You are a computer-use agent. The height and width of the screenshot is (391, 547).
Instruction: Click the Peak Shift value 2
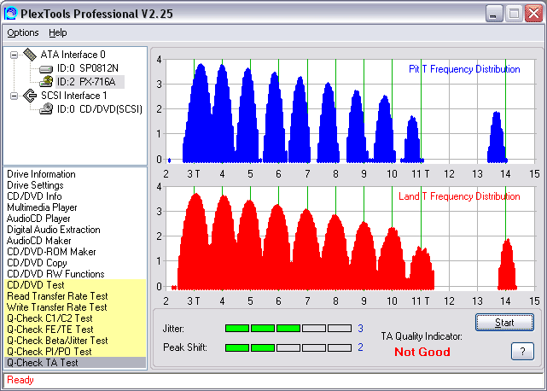(360, 347)
